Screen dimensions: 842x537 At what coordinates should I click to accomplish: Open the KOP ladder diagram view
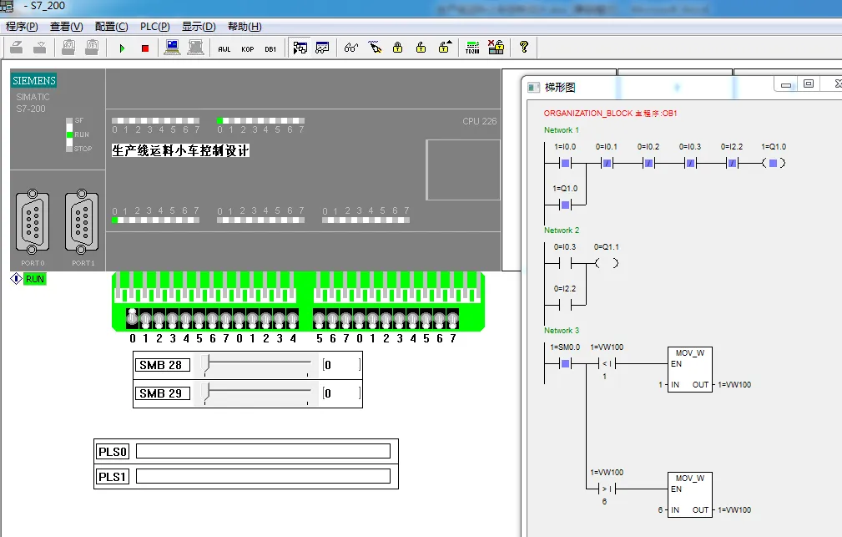[248, 48]
